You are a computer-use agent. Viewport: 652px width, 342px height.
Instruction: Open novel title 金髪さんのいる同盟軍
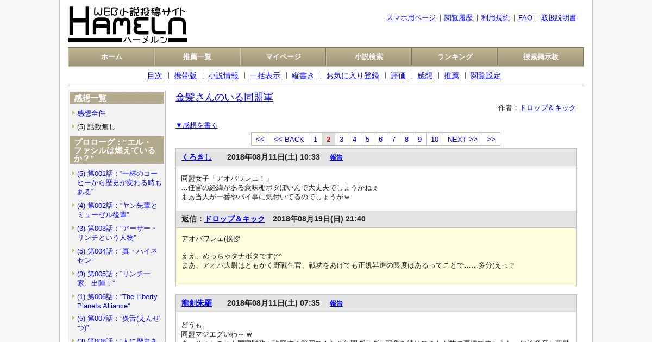click(x=224, y=97)
